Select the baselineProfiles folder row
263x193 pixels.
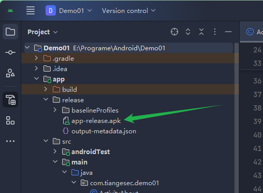(x=128, y=110)
